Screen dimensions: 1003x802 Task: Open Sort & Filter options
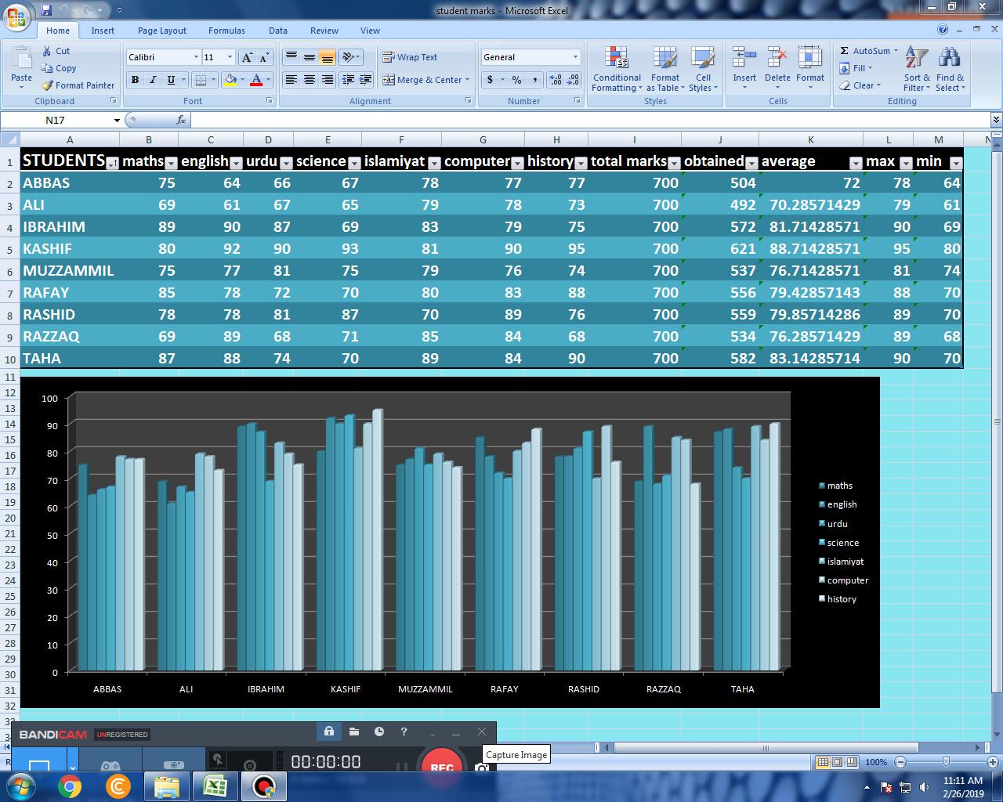coord(915,70)
